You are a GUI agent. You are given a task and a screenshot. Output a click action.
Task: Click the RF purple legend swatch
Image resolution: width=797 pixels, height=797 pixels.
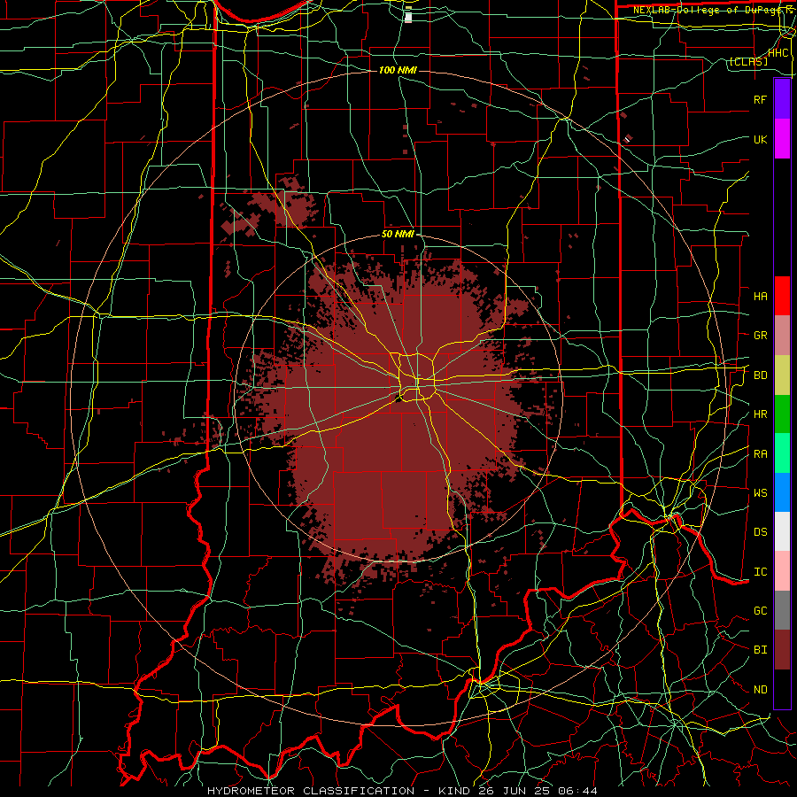point(782,99)
